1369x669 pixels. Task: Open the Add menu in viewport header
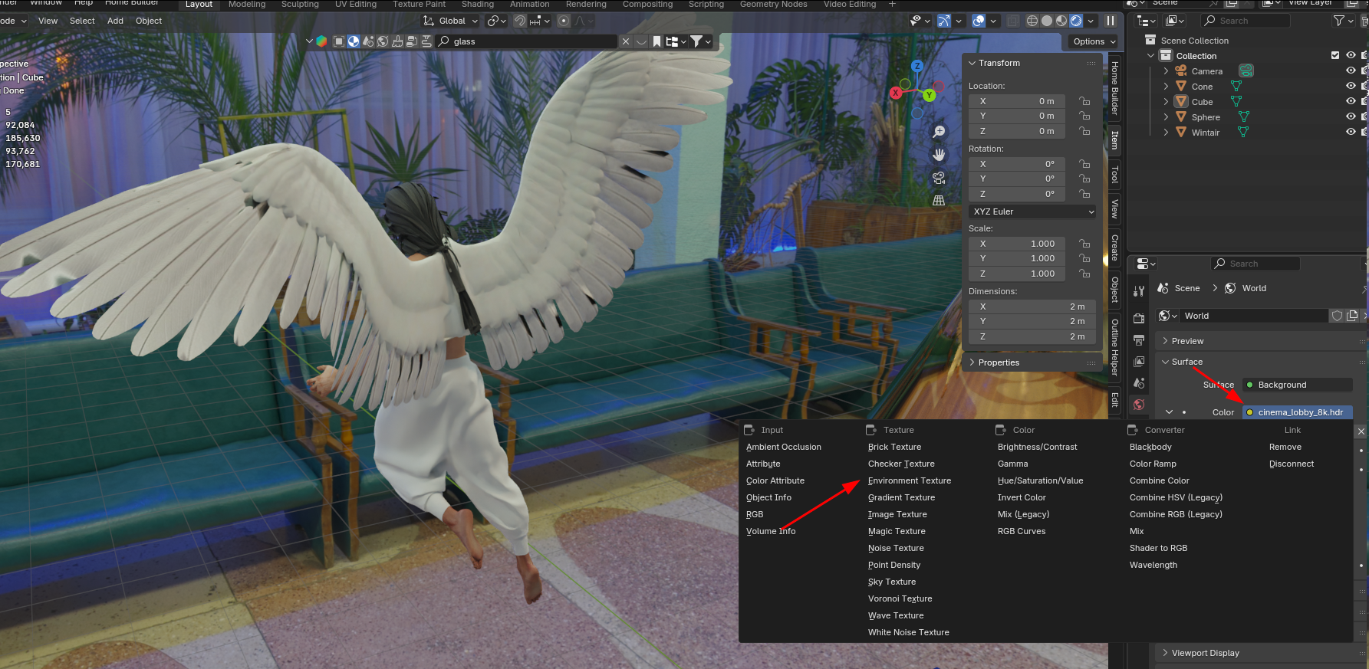tap(115, 21)
